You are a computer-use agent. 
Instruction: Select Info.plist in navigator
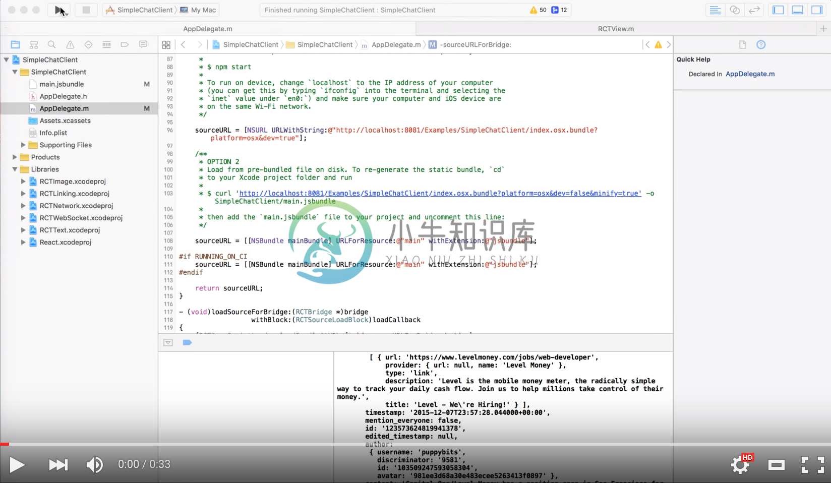click(x=53, y=133)
